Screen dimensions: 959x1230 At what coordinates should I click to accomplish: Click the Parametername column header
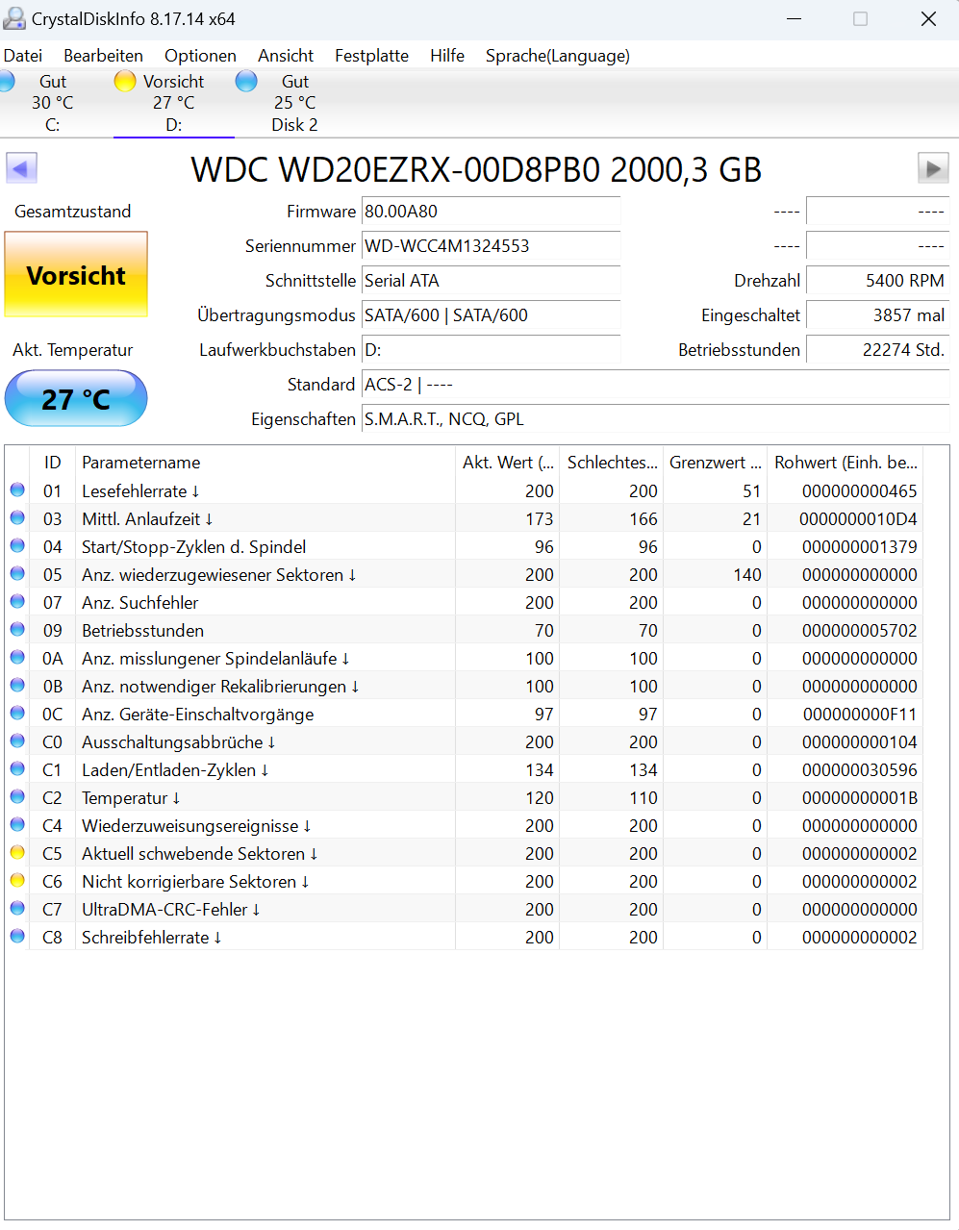pyautogui.click(x=265, y=463)
